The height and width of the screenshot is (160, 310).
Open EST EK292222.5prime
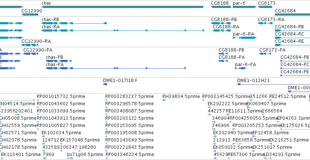coord(227,104)
